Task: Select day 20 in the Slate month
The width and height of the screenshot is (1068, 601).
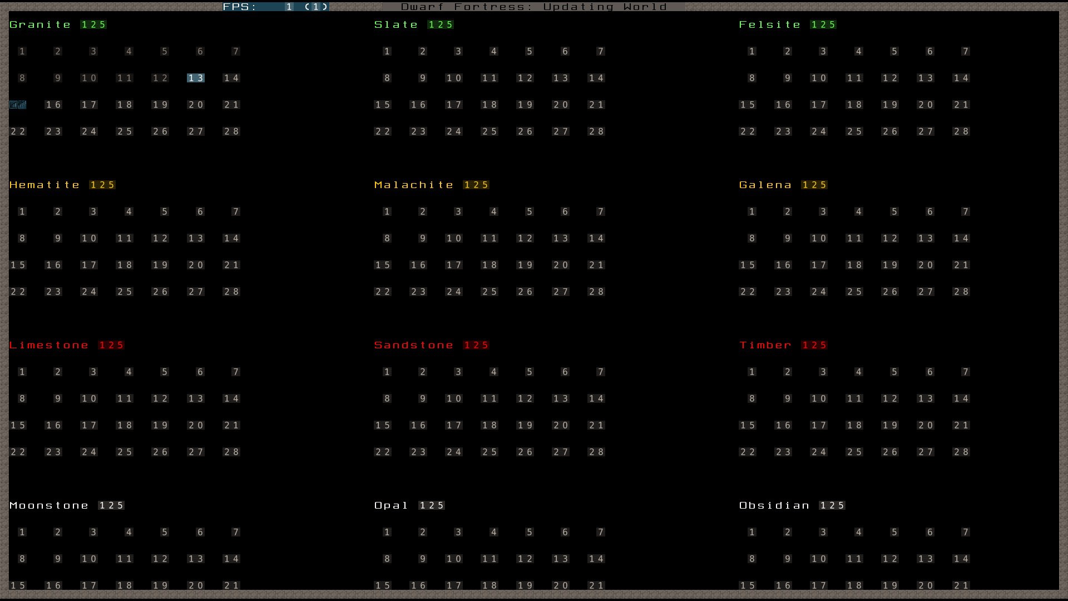Action: [561, 105]
